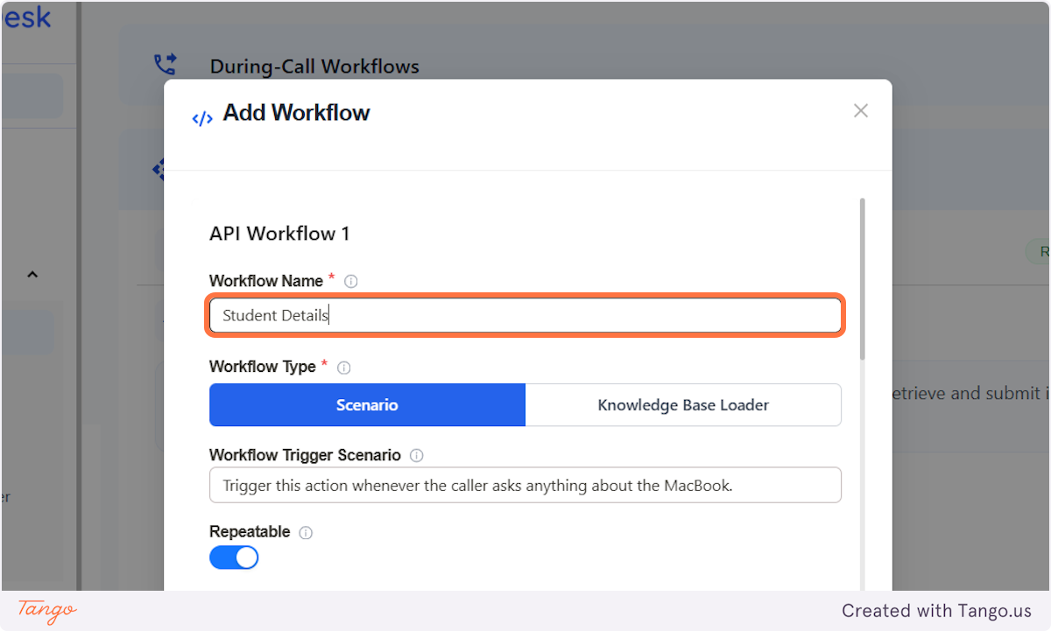
Task: Click the API Workflow 1 heading
Action: [x=279, y=234]
